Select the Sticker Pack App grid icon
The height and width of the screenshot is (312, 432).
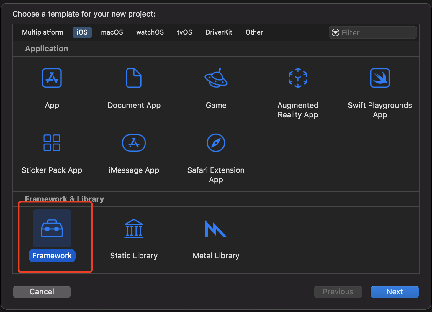(52, 143)
